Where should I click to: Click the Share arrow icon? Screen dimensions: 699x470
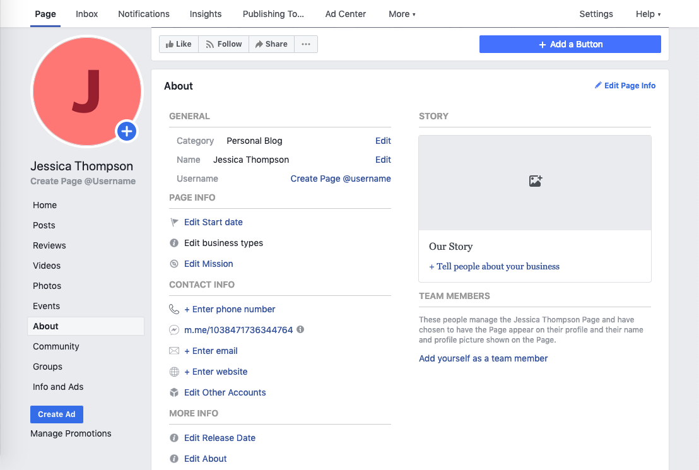[259, 44]
